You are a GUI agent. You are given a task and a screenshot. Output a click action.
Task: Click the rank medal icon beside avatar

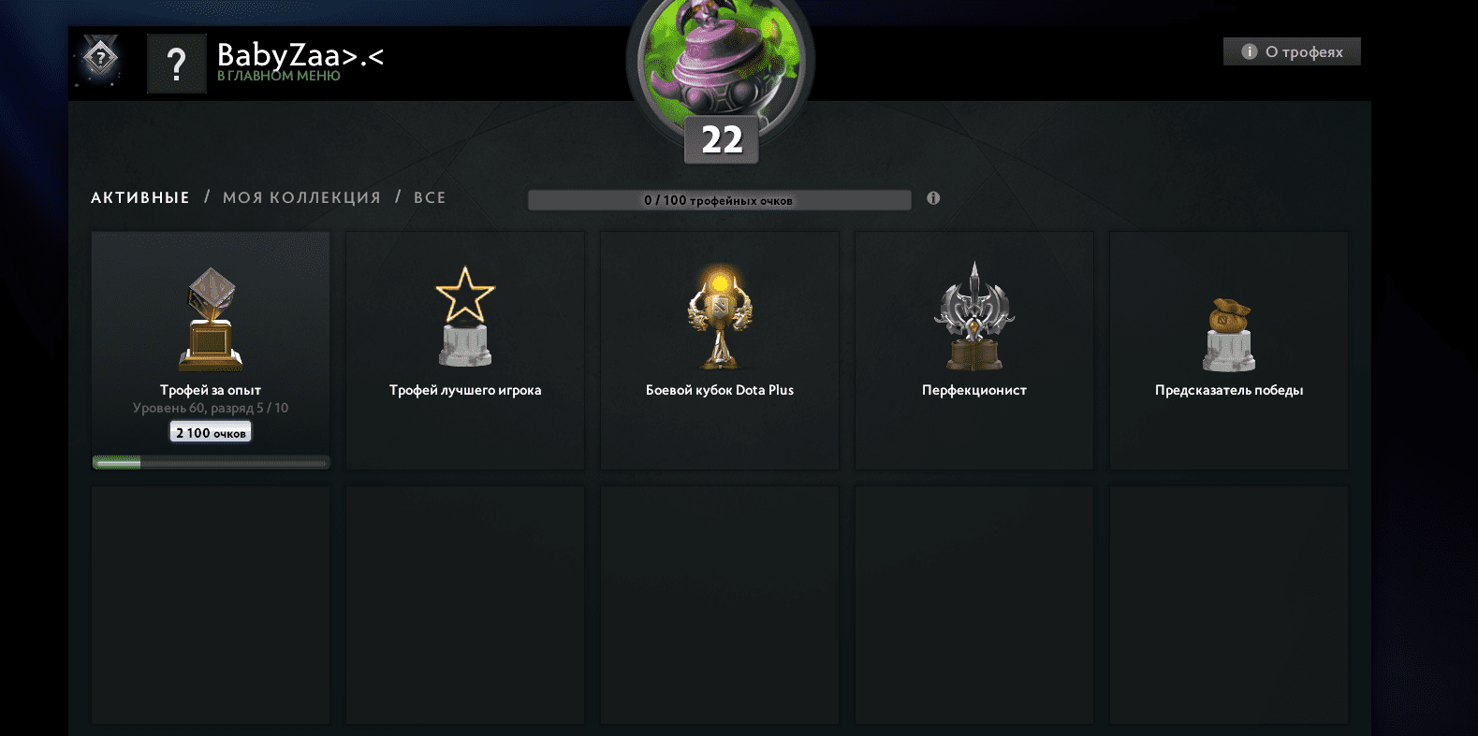point(100,61)
